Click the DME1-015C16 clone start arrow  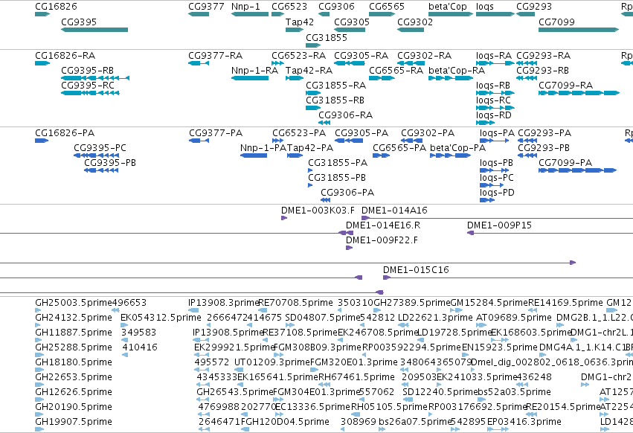tap(387, 278)
